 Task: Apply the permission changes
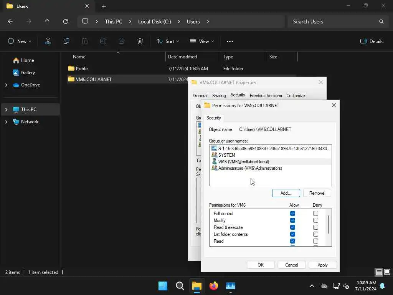[322, 265]
